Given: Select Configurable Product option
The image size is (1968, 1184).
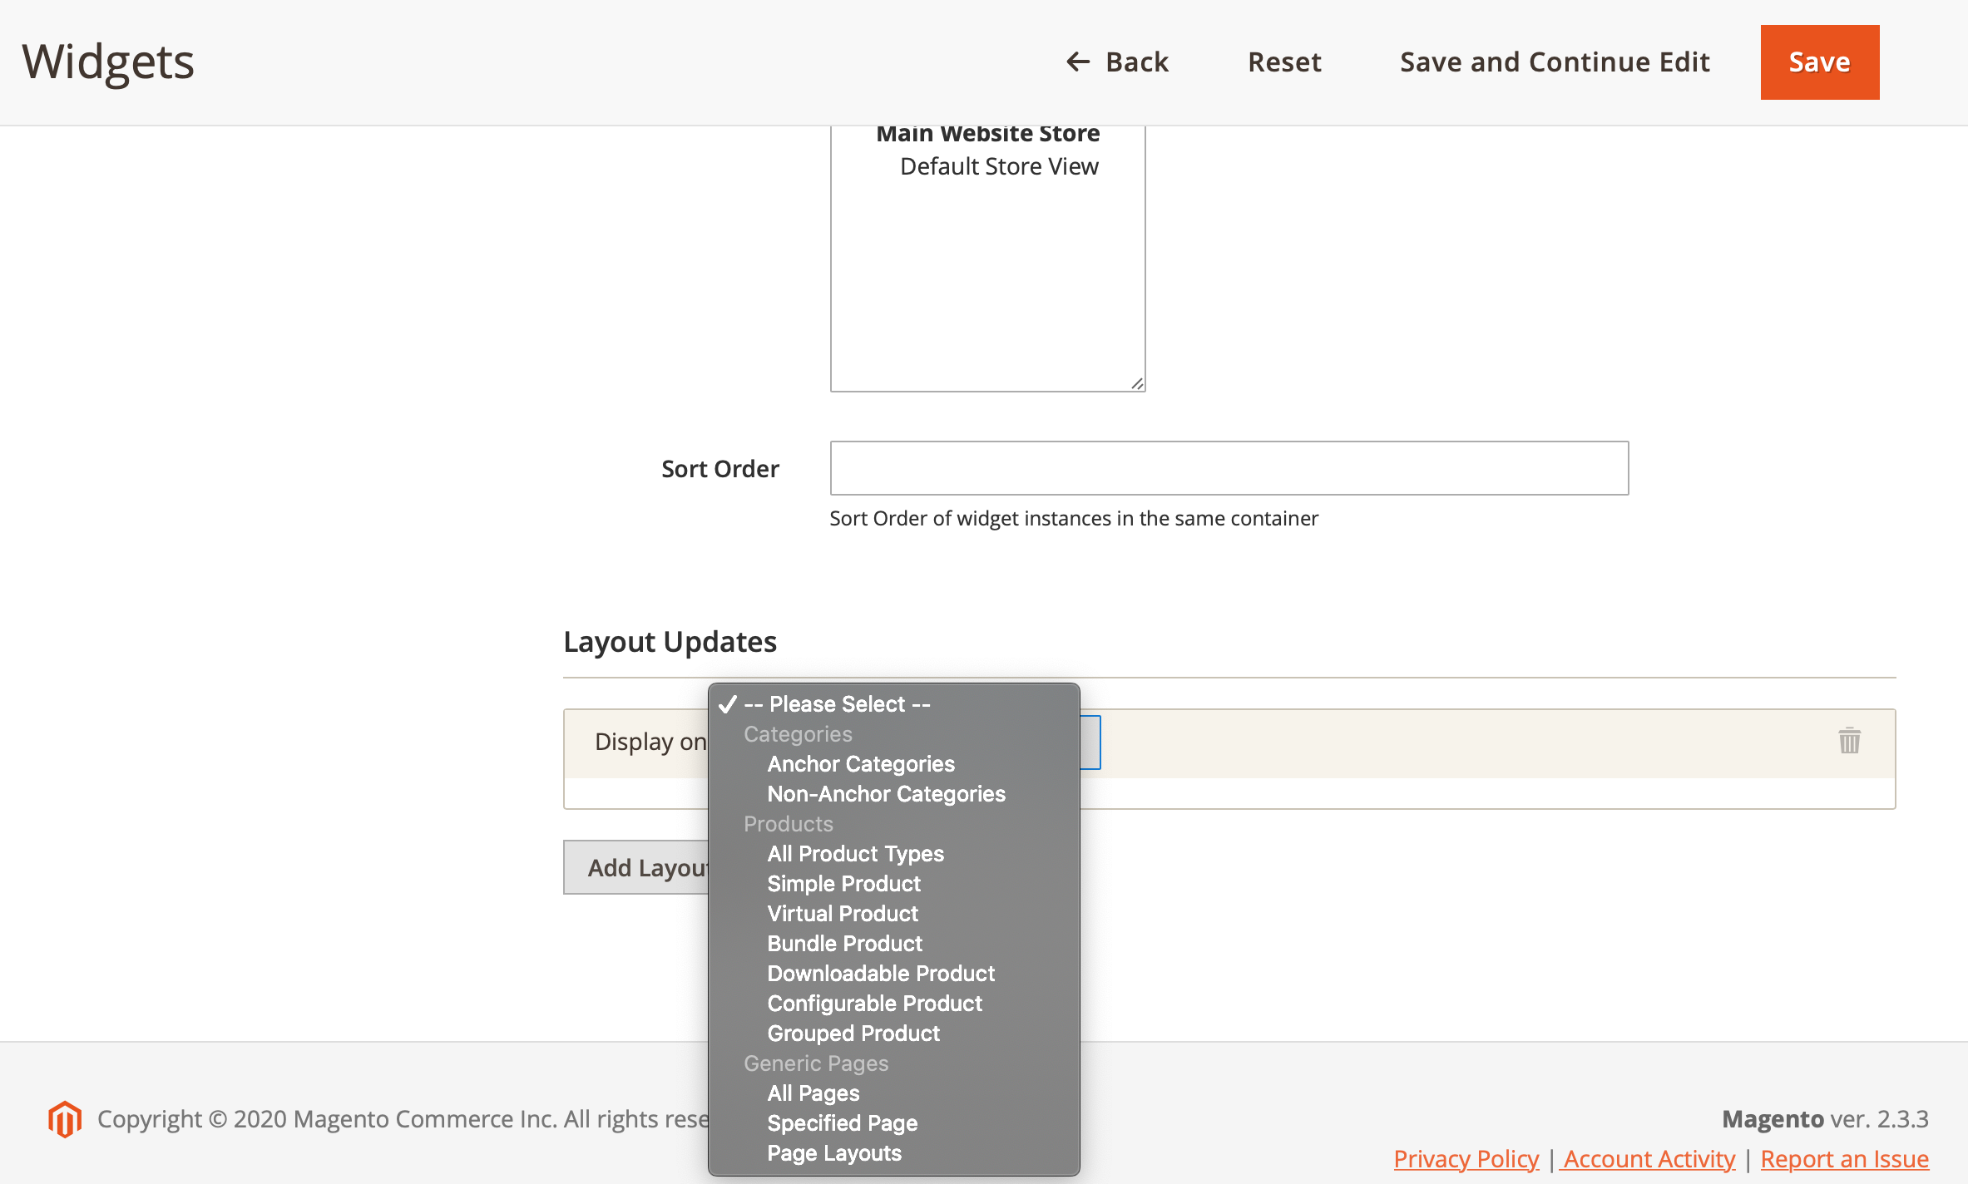Looking at the screenshot, I should [x=893, y=1004].
